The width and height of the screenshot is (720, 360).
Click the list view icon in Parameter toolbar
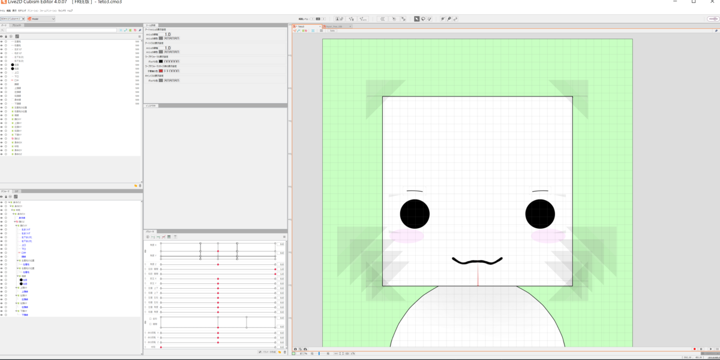(x=169, y=237)
